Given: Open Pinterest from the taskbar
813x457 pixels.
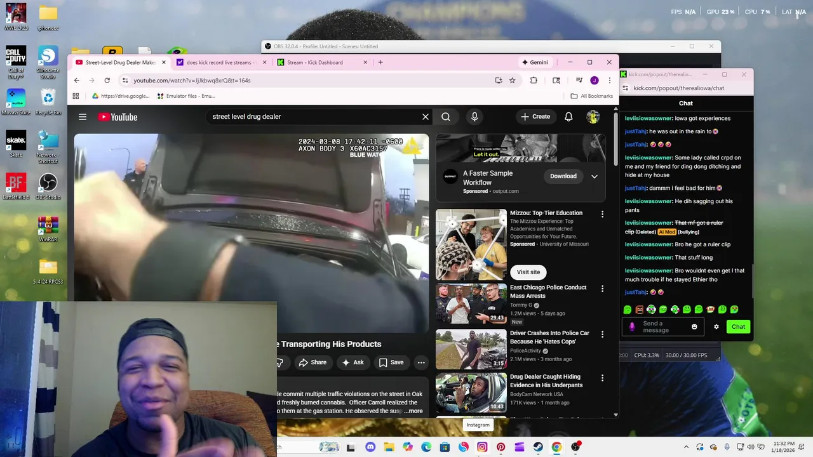Looking at the screenshot, I should click(501, 447).
